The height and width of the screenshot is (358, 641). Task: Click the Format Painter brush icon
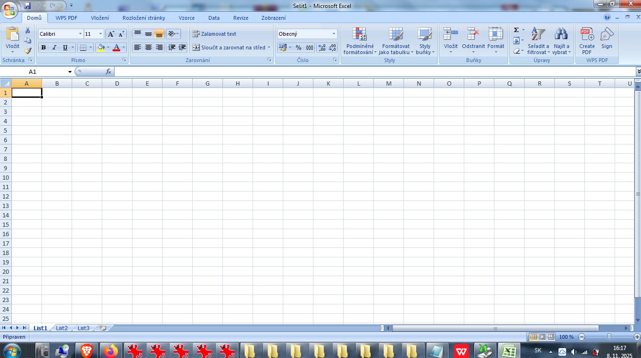tap(28, 51)
